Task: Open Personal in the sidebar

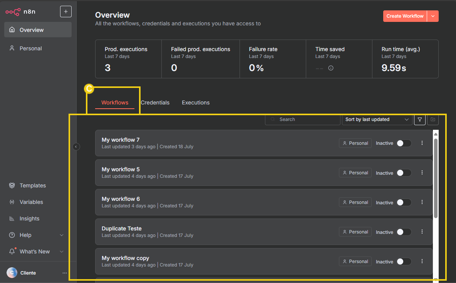Action: pyautogui.click(x=38, y=48)
